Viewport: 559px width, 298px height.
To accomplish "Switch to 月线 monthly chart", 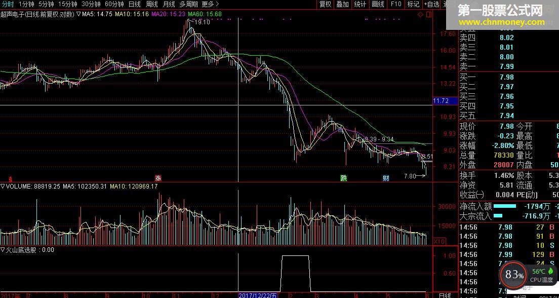I will point(169,4).
